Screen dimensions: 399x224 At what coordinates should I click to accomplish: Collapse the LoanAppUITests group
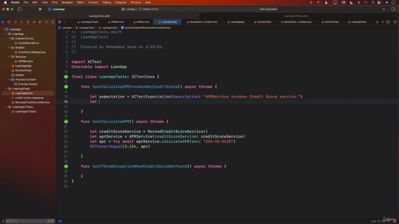(x=6, y=107)
